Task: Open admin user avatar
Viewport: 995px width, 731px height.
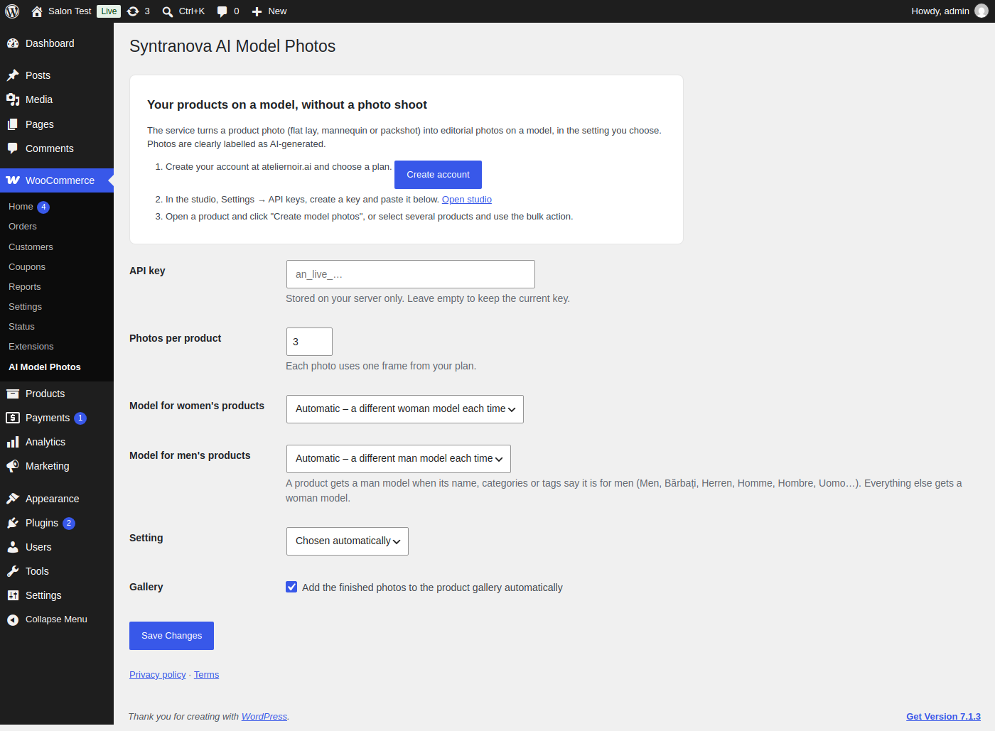Action: click(x=981, y=11)
